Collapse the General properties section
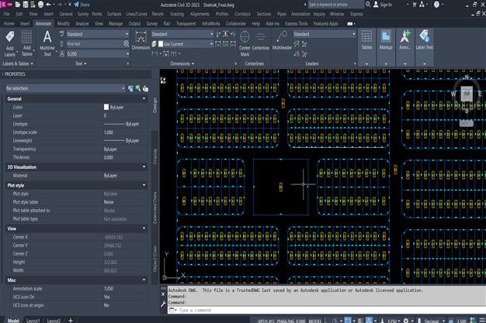 [144, 99]
